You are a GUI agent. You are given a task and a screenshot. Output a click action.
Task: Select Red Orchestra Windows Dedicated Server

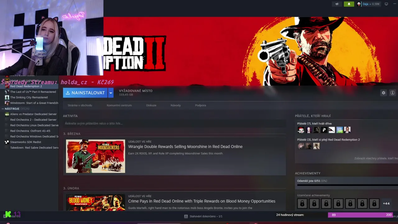[x=34, y=137]
